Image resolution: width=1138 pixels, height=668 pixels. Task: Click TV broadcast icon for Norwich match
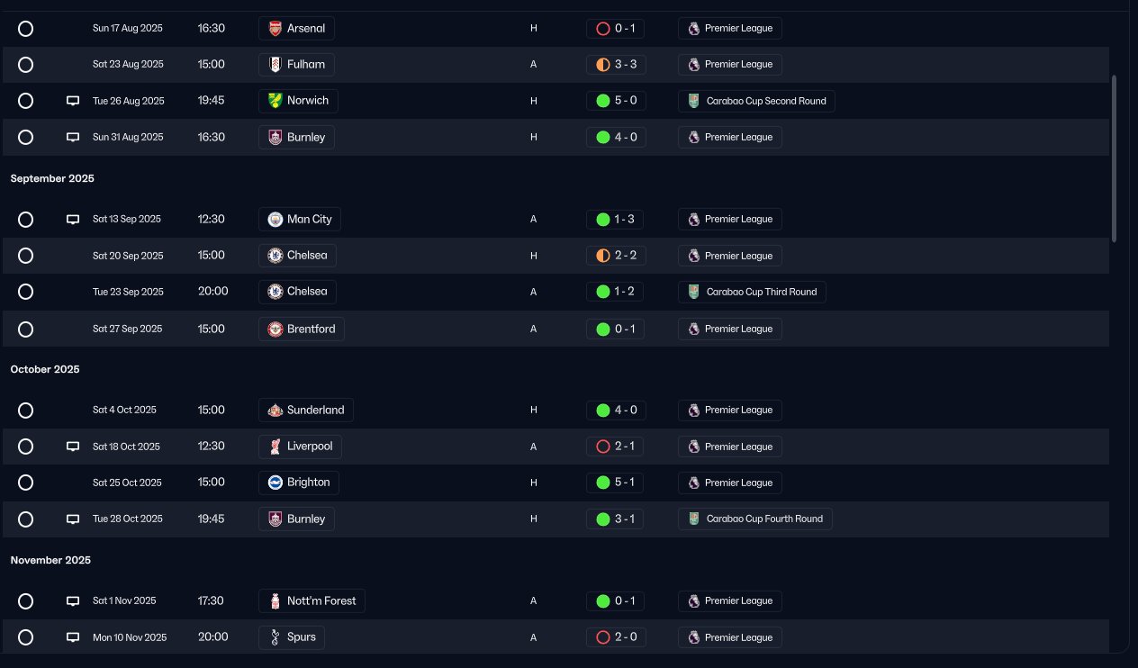pyautogui.click(x=73, y=101)
